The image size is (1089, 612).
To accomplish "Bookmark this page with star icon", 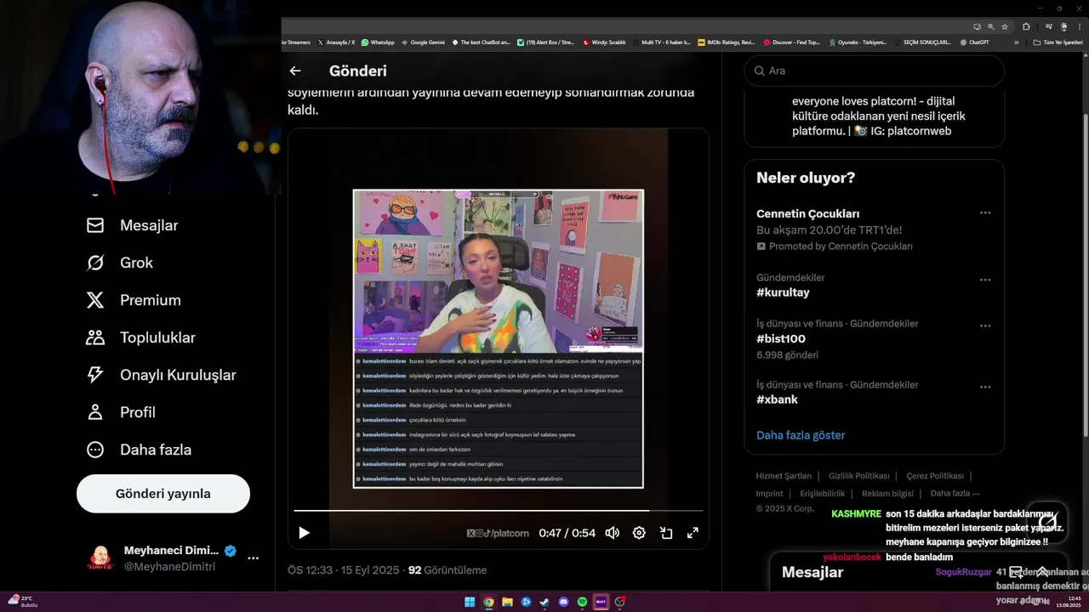I will click(1005, 26).
